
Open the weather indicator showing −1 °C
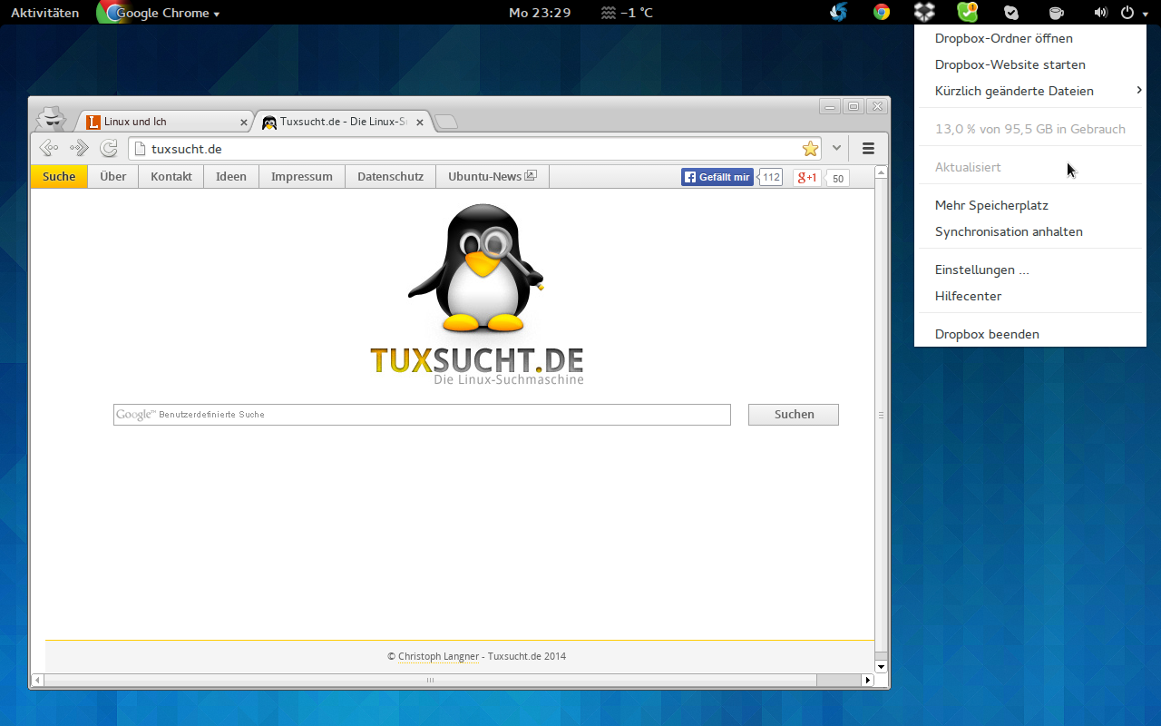coord(627,13)
